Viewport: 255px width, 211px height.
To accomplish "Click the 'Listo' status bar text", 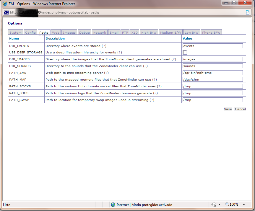I will [7, 205].
